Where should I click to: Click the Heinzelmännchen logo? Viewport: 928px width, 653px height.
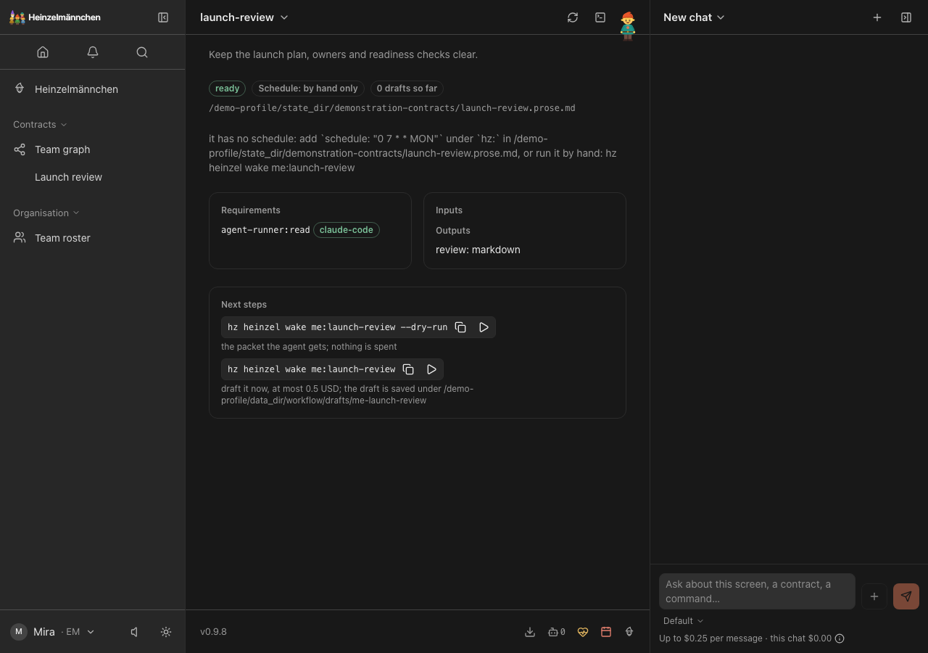click(55, 17)
